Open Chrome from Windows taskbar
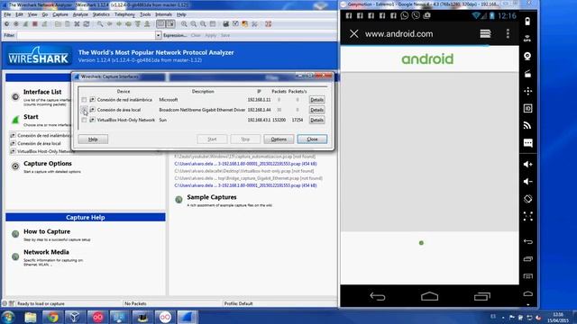This screenshot has width=577, height=324. coord(52,318)
